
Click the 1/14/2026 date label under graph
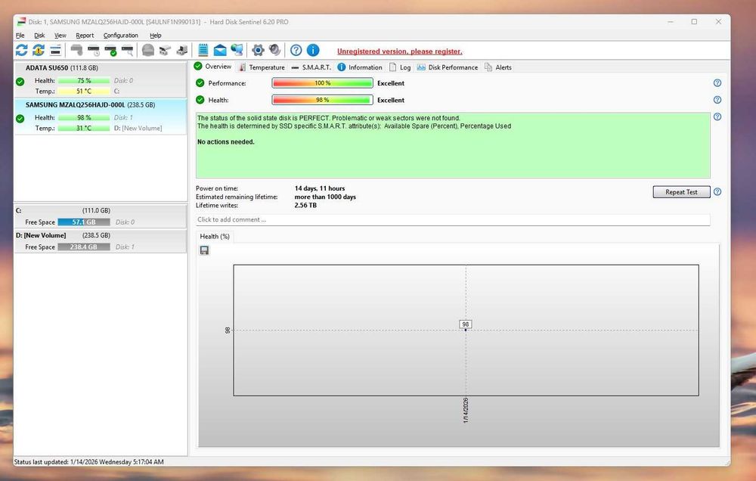465,411
